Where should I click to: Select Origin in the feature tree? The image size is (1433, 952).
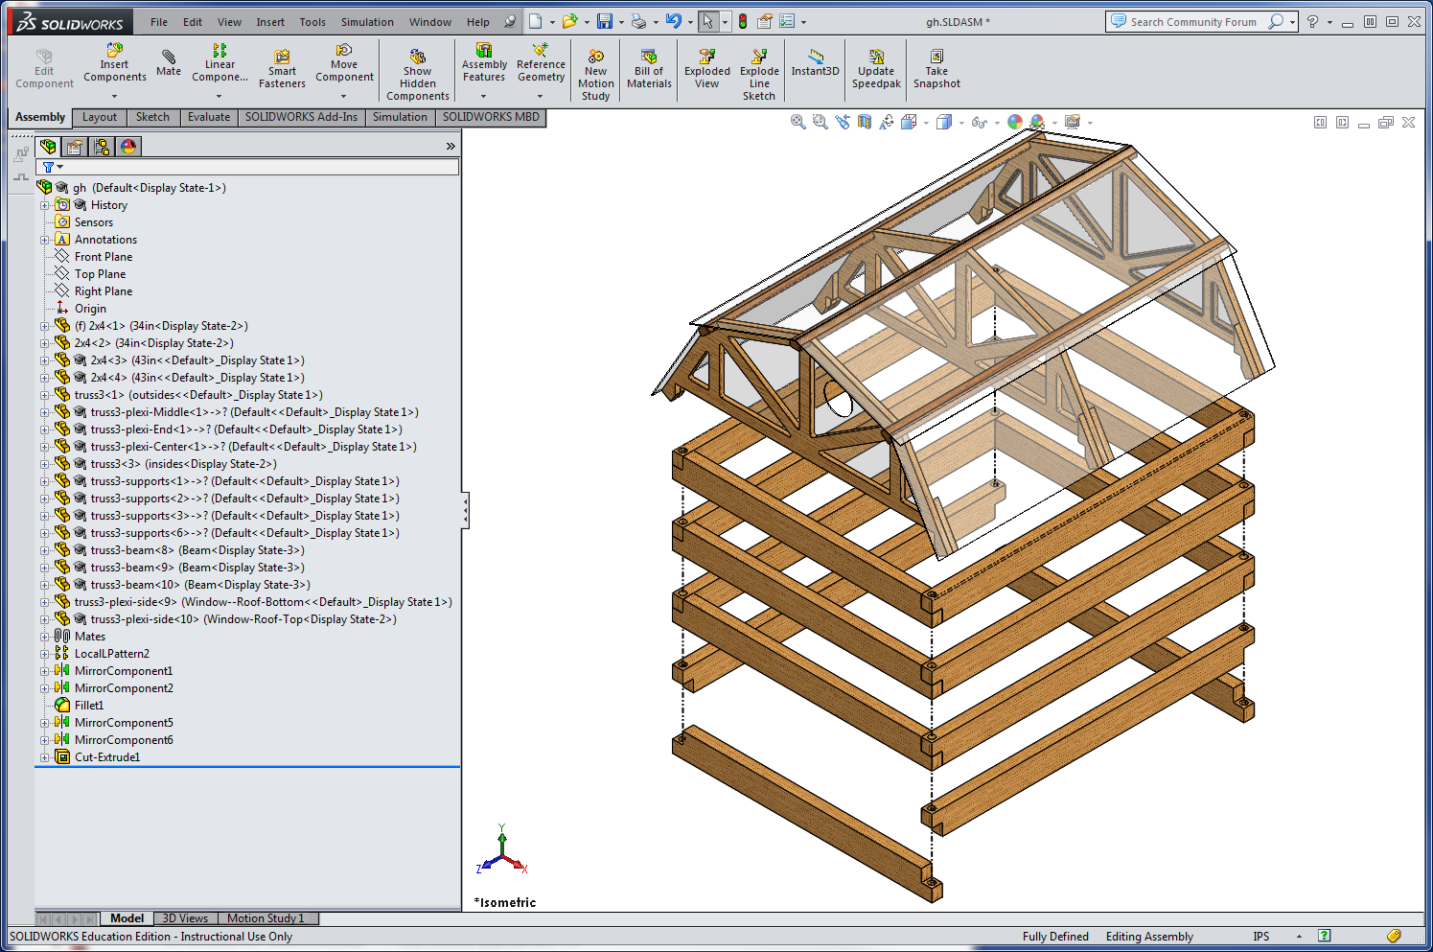click(x=90, y=309)
